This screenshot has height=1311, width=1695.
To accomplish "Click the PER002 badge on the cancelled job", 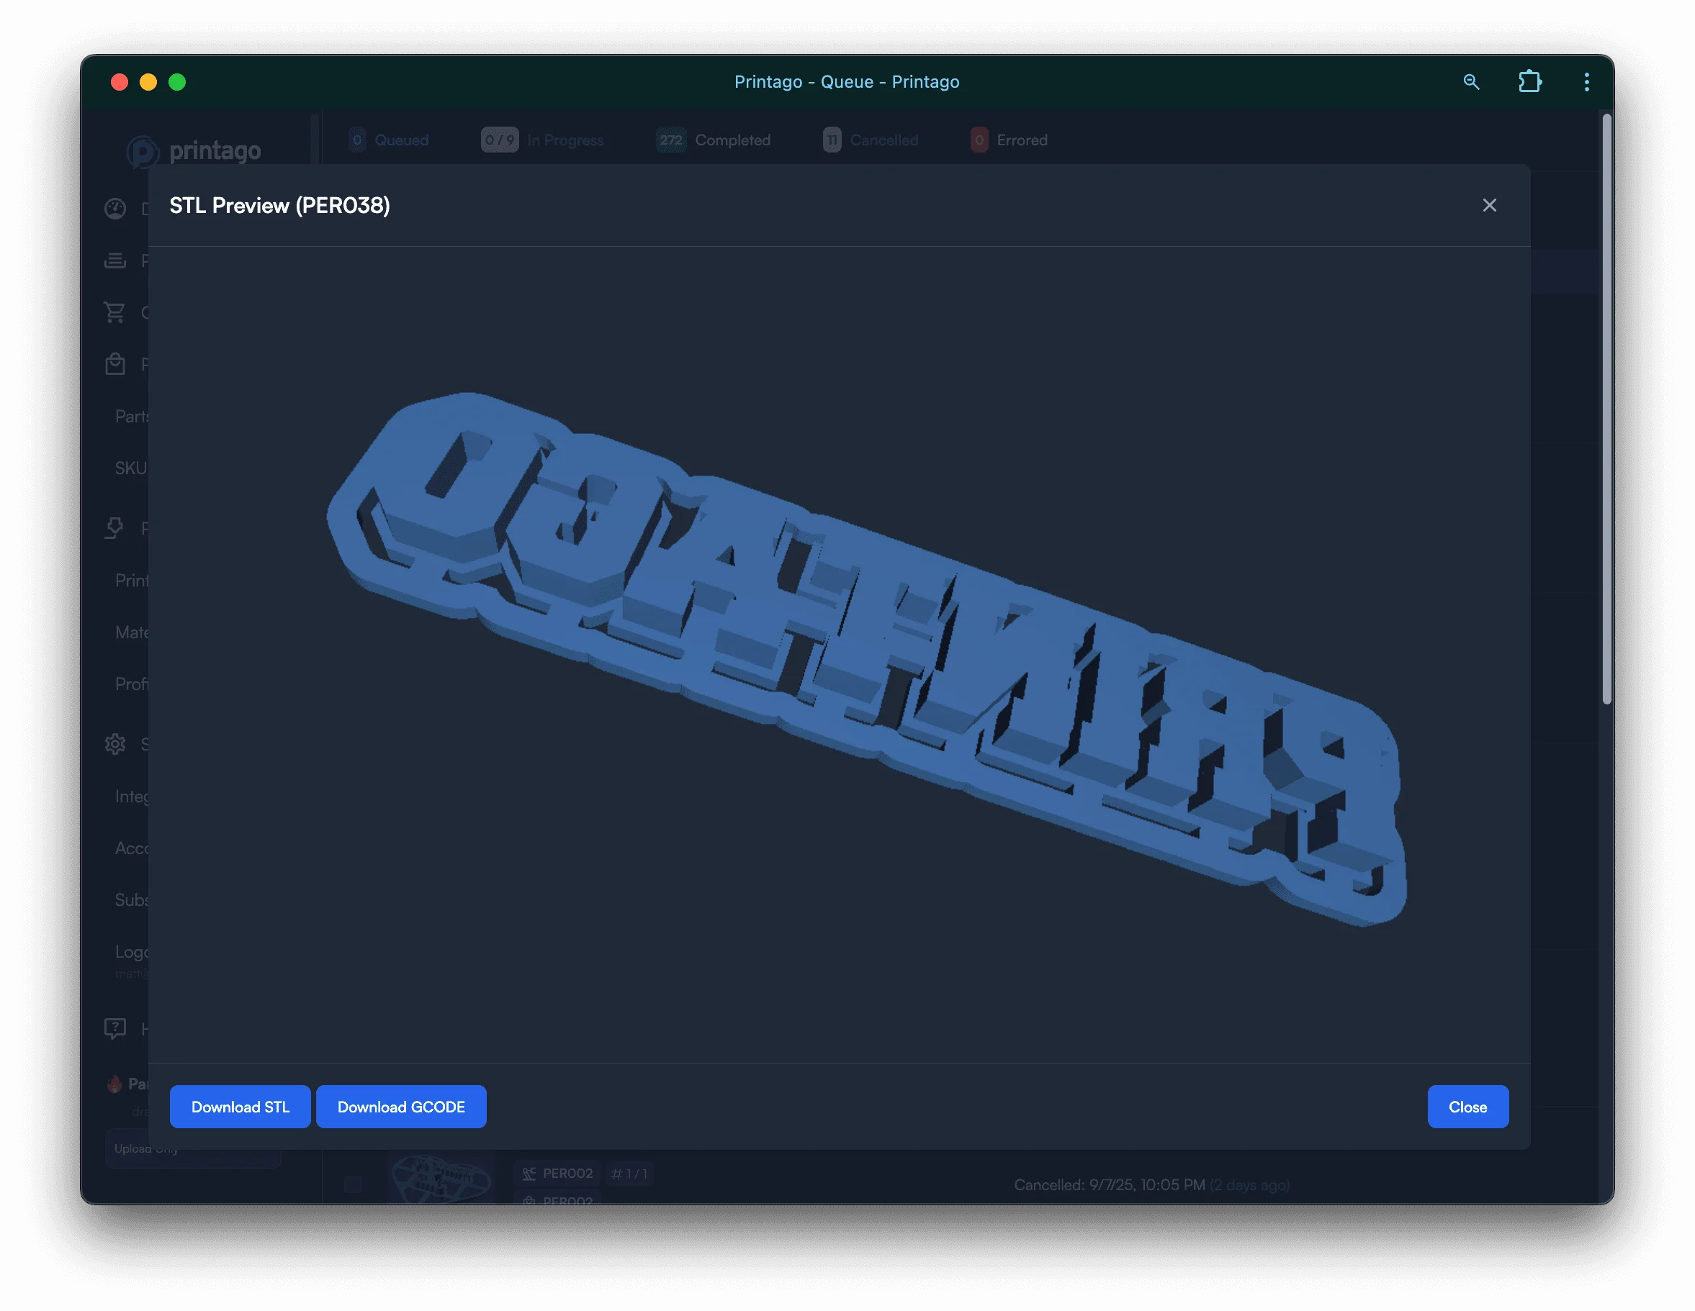I will [x=557, y=1174].
